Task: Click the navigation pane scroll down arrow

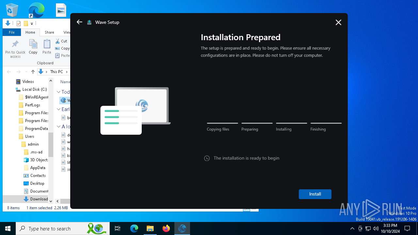Action: (x=51, y=201)
